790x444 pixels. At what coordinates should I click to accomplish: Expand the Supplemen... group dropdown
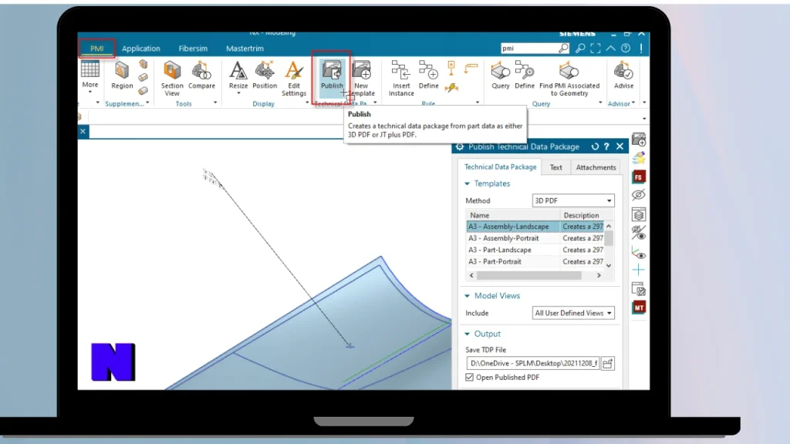point(147,103)
